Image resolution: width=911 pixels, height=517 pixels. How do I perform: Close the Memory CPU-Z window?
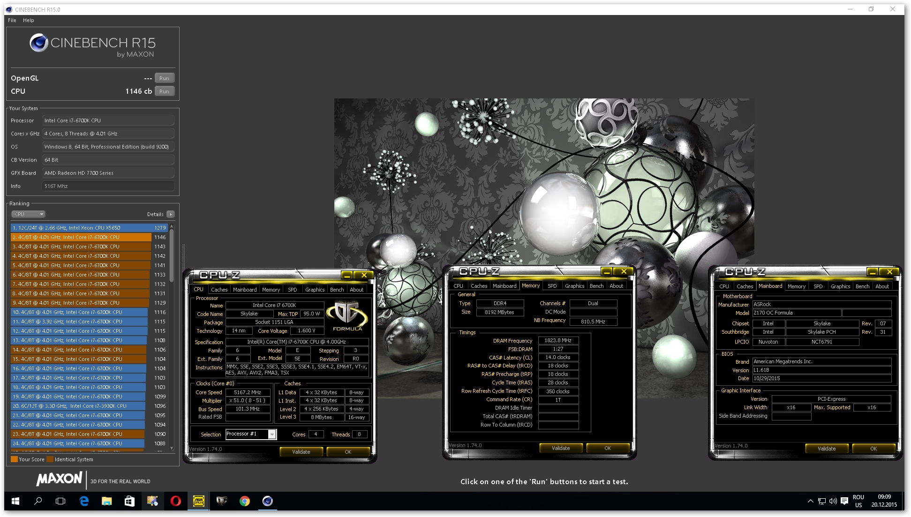click(x=624, y=271)
